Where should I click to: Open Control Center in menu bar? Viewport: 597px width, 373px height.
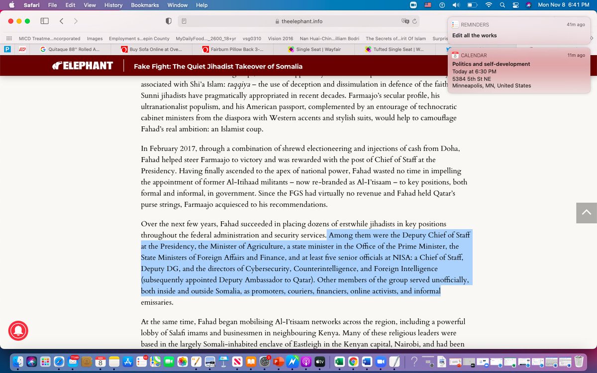515,5
